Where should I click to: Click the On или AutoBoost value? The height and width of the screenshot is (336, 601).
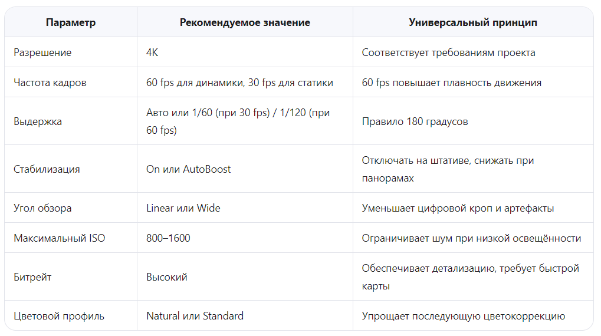click(188, 169)
